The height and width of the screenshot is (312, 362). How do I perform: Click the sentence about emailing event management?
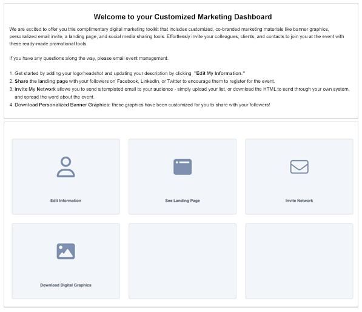pyautogui.click(x=89, y=58)
